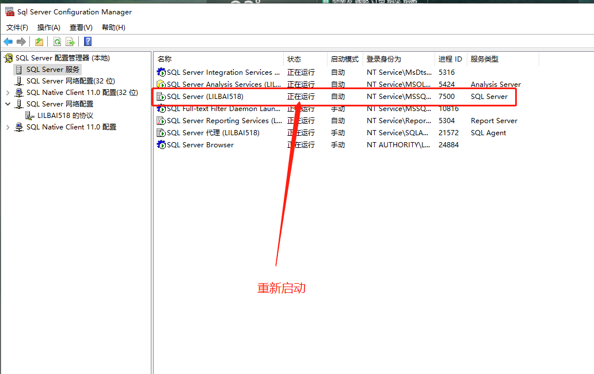This screenshot has height=374, width=594.
Task: Open the 帮助(H) menu
Action: coord(113,27)
